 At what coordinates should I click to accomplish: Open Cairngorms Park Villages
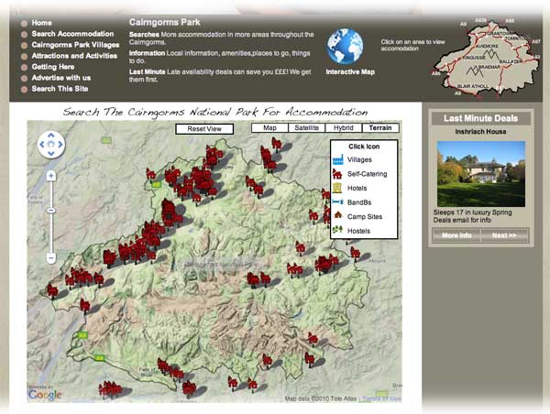point(75,45)
